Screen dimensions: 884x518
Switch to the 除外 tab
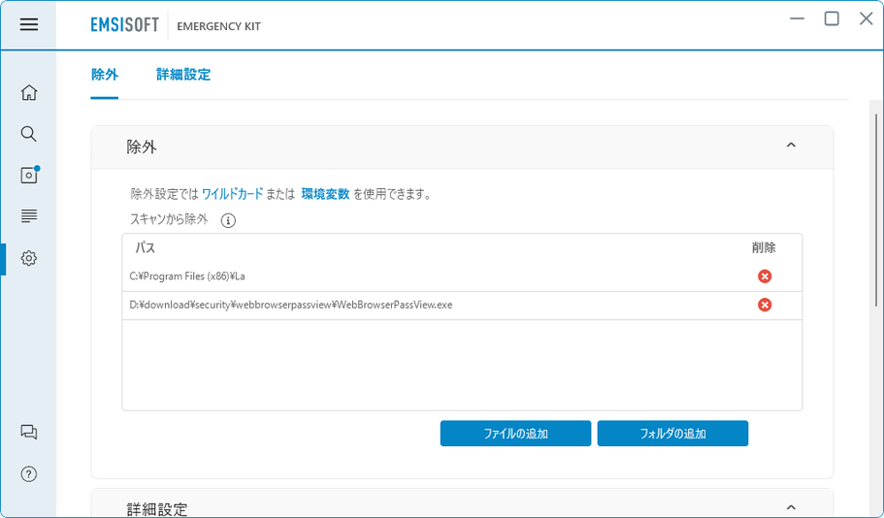[x=104, y=75]
